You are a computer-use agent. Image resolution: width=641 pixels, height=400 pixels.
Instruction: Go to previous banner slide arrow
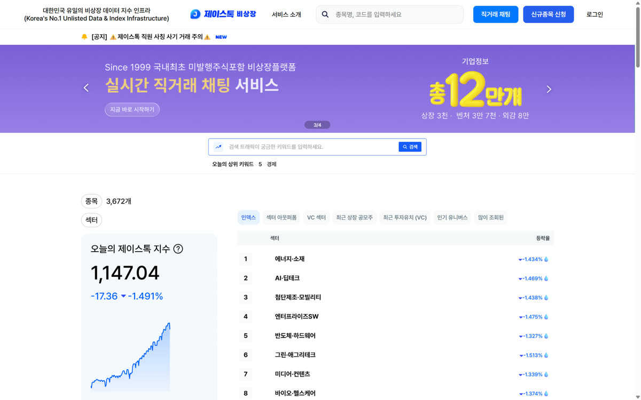click(86, 88)
